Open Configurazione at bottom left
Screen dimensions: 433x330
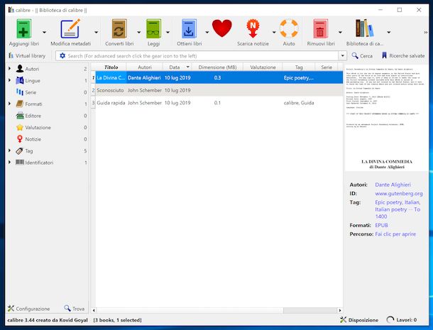28,309
